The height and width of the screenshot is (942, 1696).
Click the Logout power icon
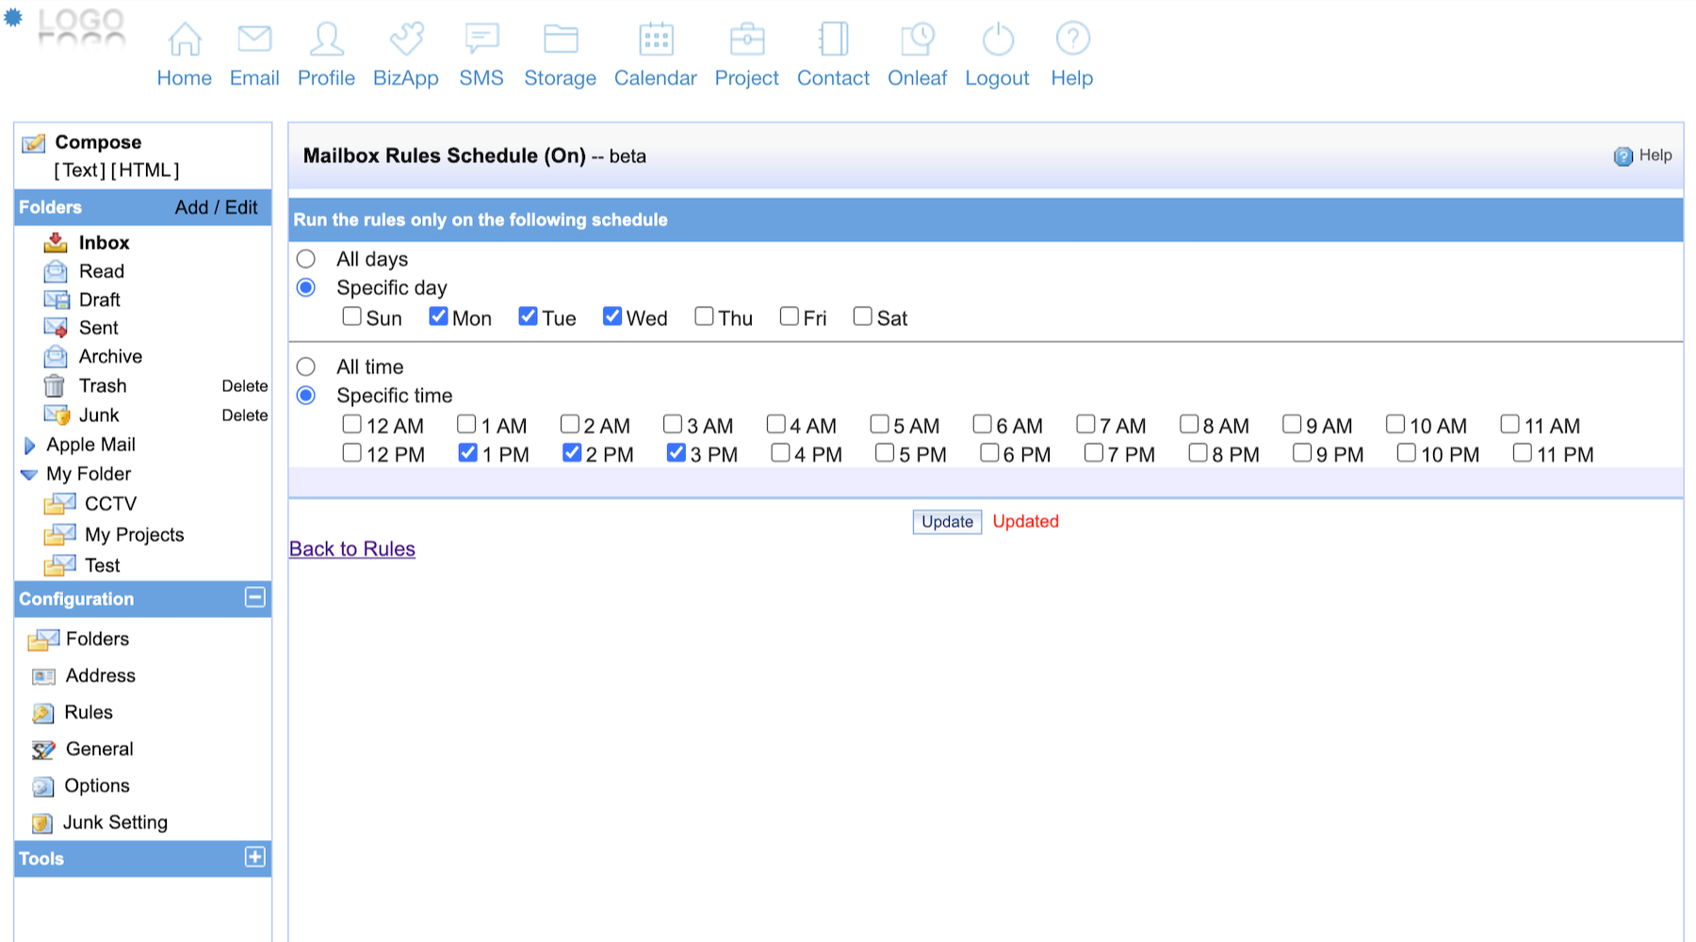click(997, 40)
